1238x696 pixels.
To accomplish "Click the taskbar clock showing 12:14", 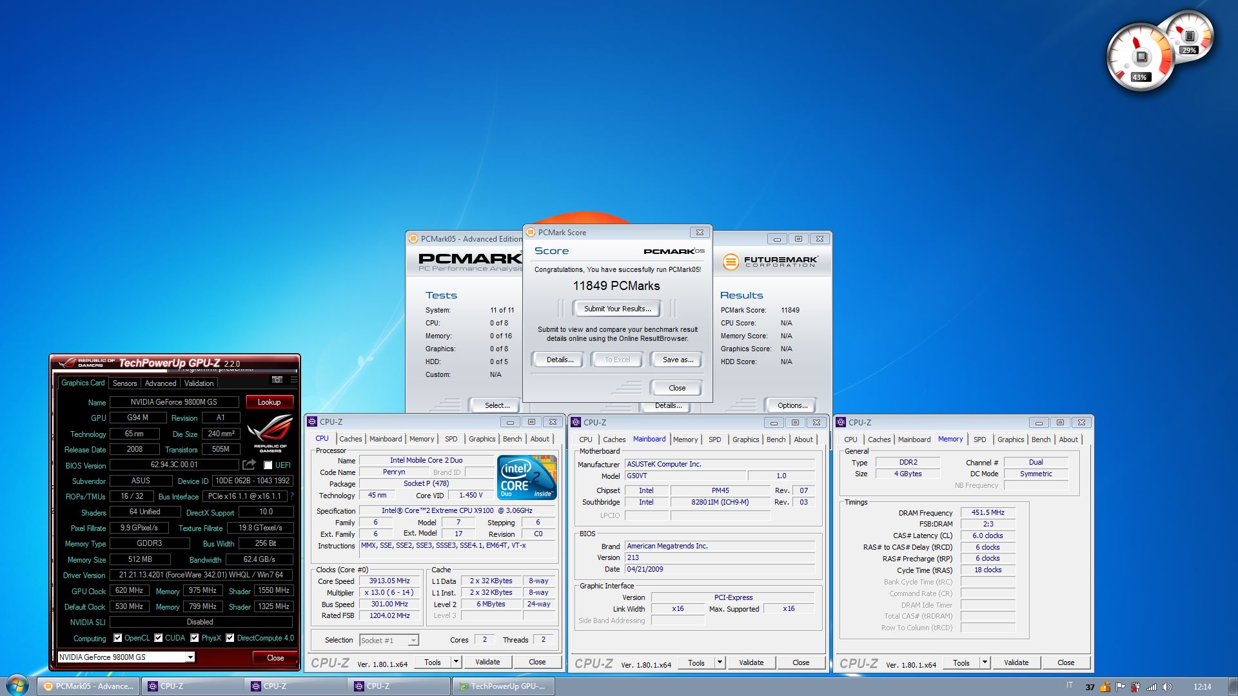I will click(1202, 687).
